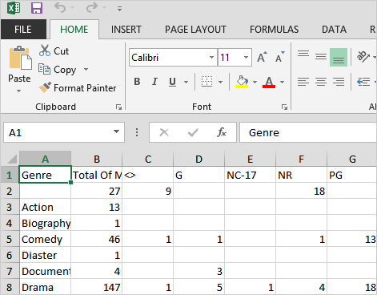Click the Paste clipboard icon

(20, 58)
